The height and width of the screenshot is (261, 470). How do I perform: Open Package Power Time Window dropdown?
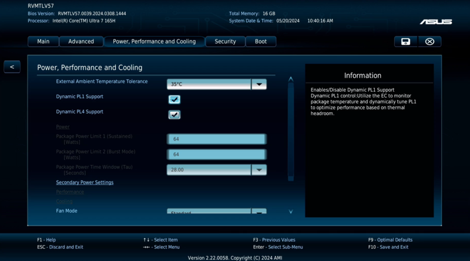[x=216, y=170]
